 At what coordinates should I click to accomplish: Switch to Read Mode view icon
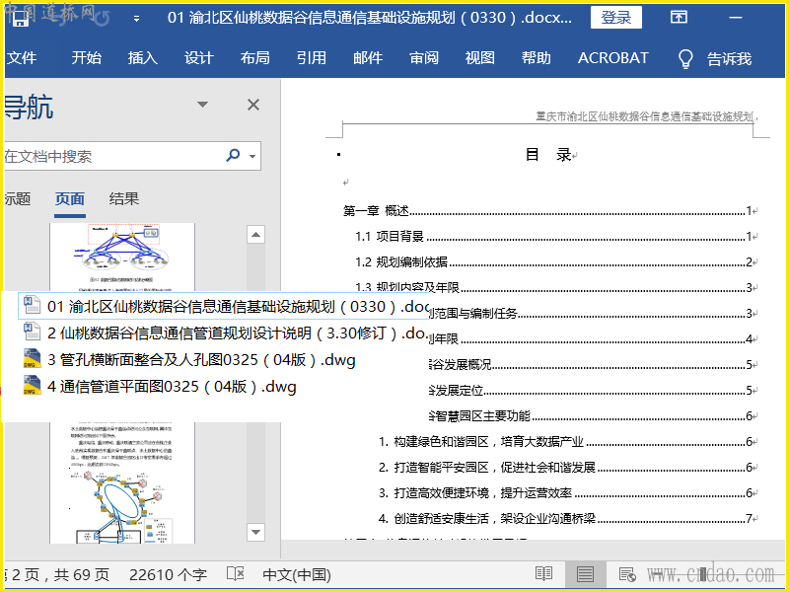pos(544,574)
